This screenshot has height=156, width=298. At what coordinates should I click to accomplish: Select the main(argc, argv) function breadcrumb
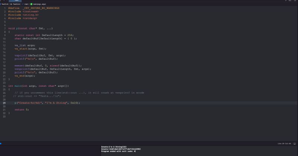pos(39,4)
